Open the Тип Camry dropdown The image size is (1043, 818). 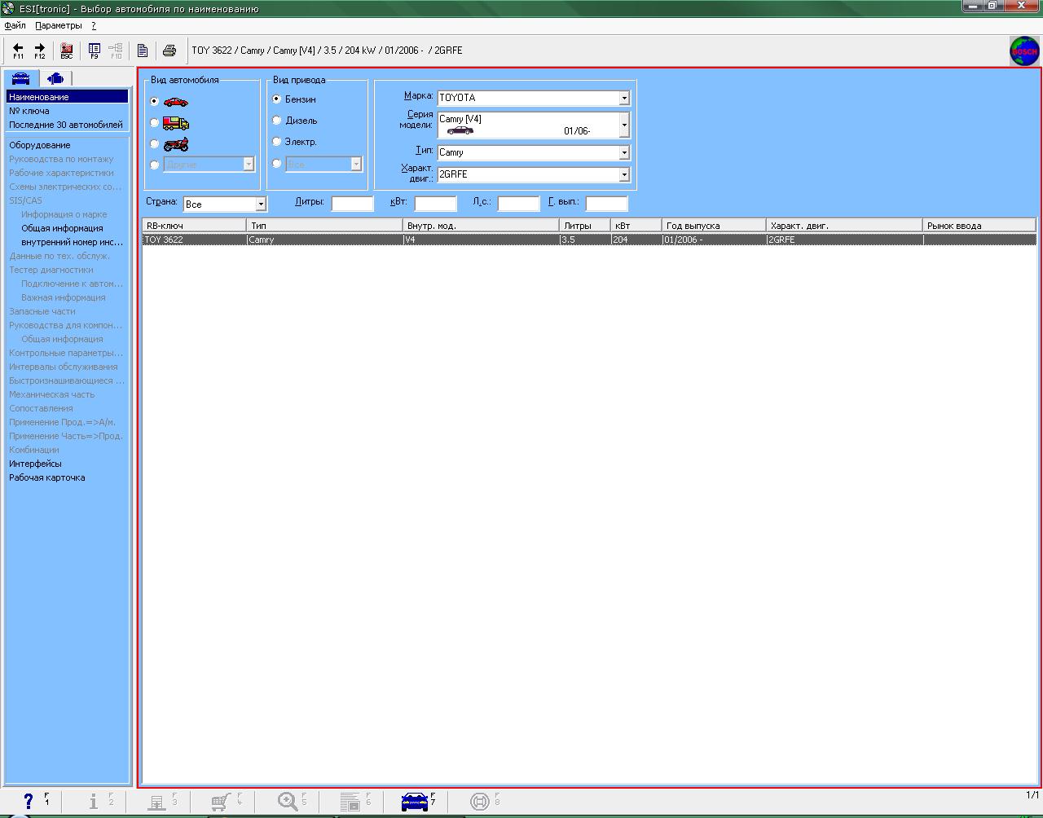[624, 152]
